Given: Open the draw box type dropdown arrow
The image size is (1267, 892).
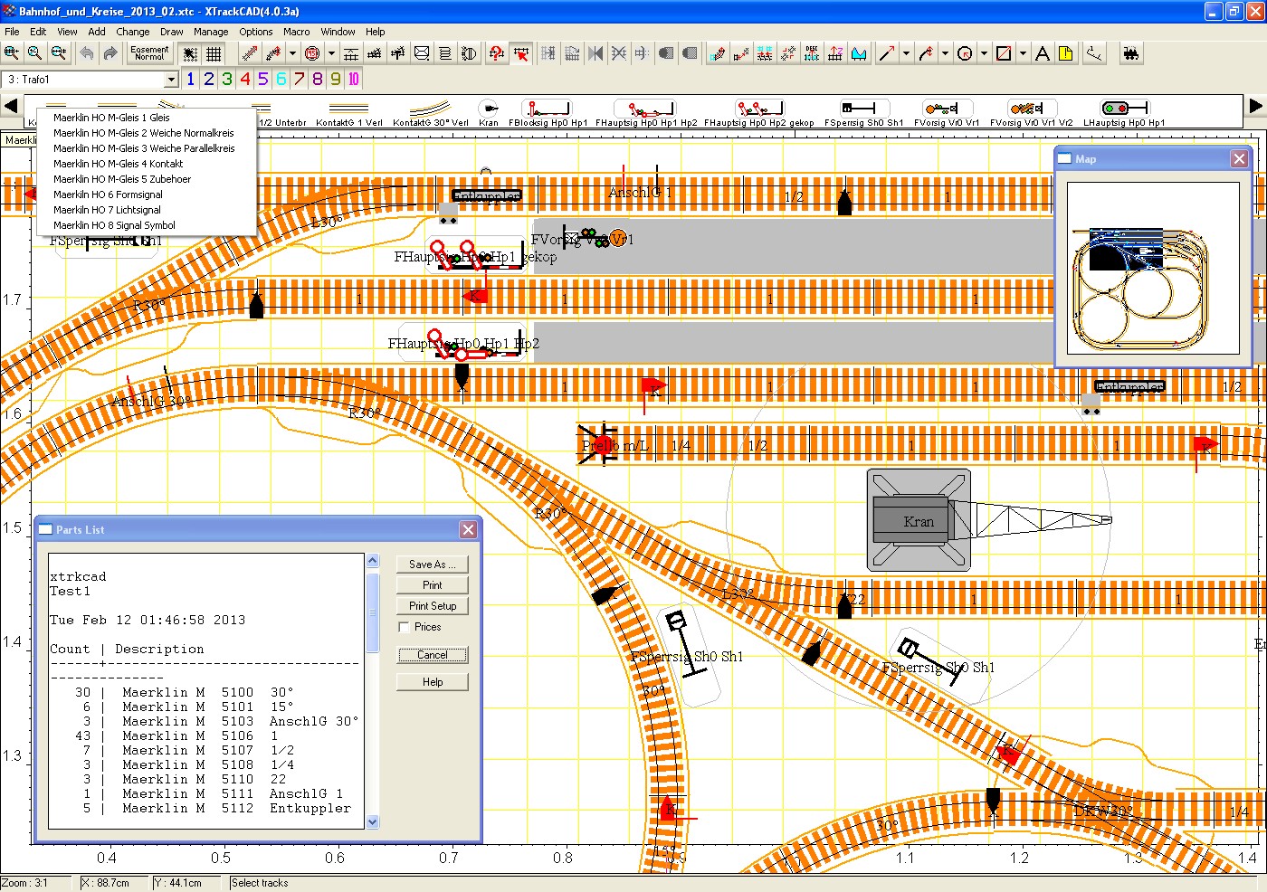Looking at the screenshot, I should click(x=1023, y=53).
